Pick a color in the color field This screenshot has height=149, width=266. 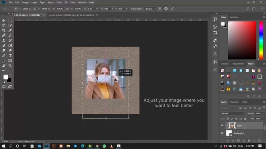242,41
